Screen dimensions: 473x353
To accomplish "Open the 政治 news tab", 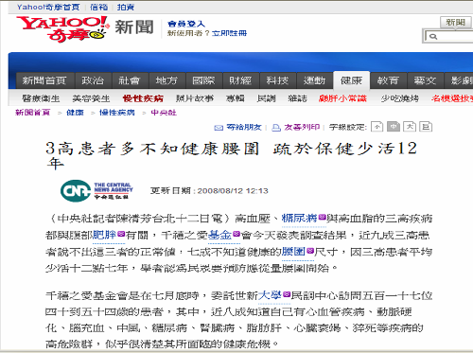I will tap(93, 80).
